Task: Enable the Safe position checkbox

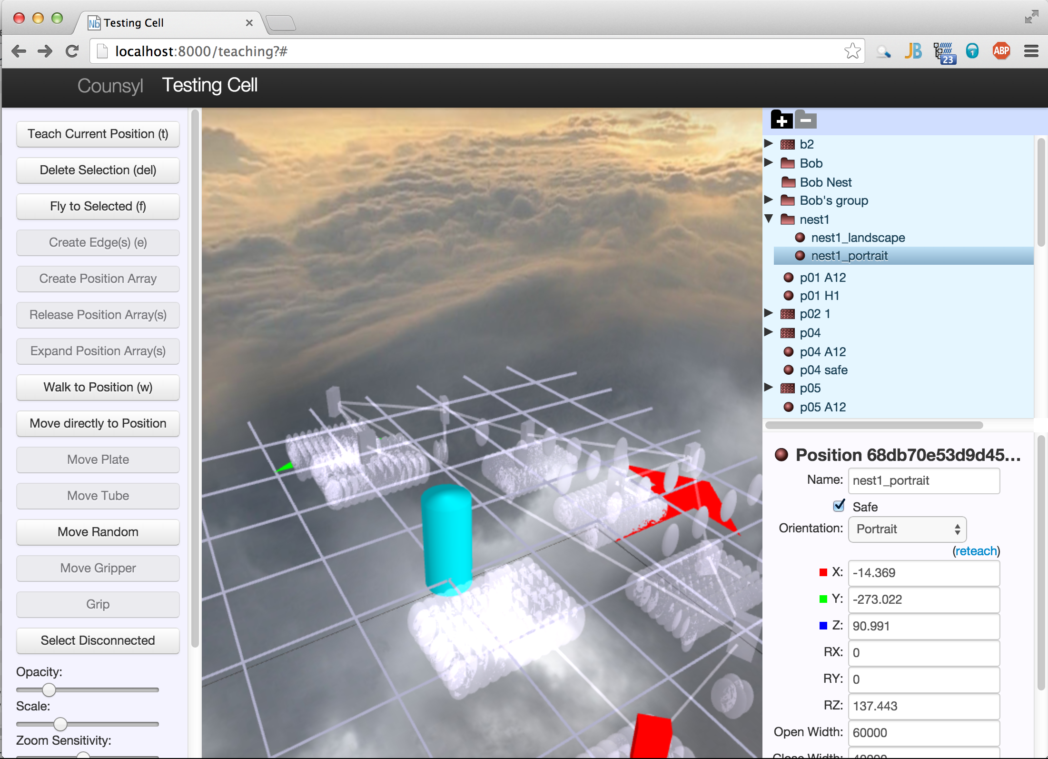Action: click(x=838, y=505)
